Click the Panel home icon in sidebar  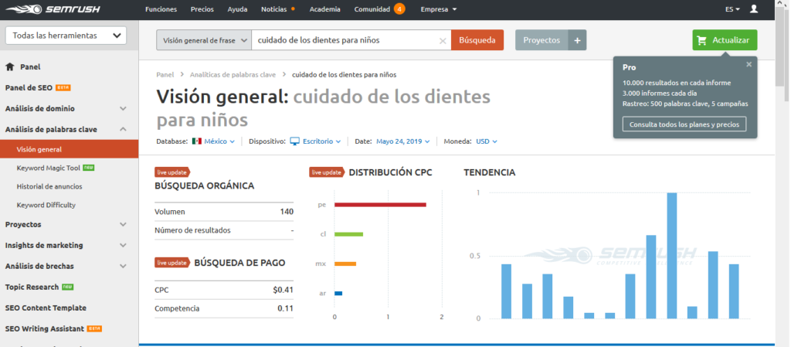[x=10, y=67]
